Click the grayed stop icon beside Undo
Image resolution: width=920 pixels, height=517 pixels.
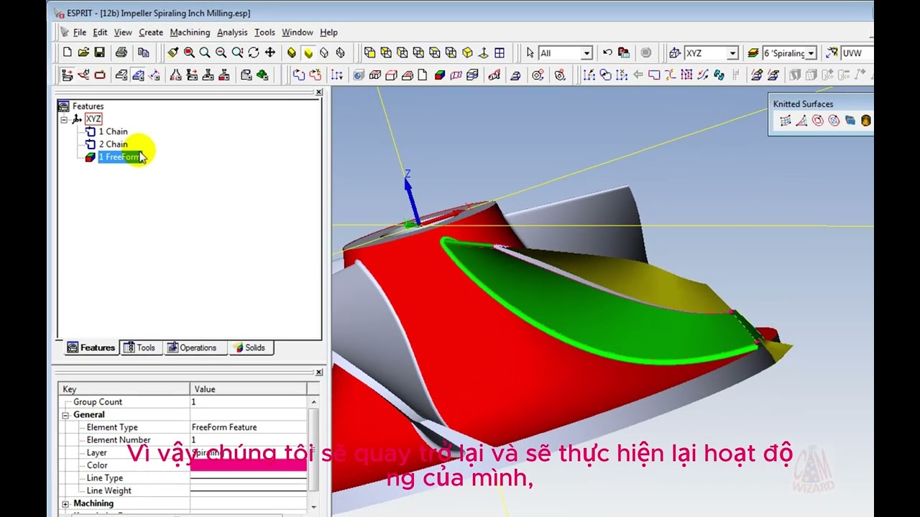pyautogui.click(x=646, y=52)
